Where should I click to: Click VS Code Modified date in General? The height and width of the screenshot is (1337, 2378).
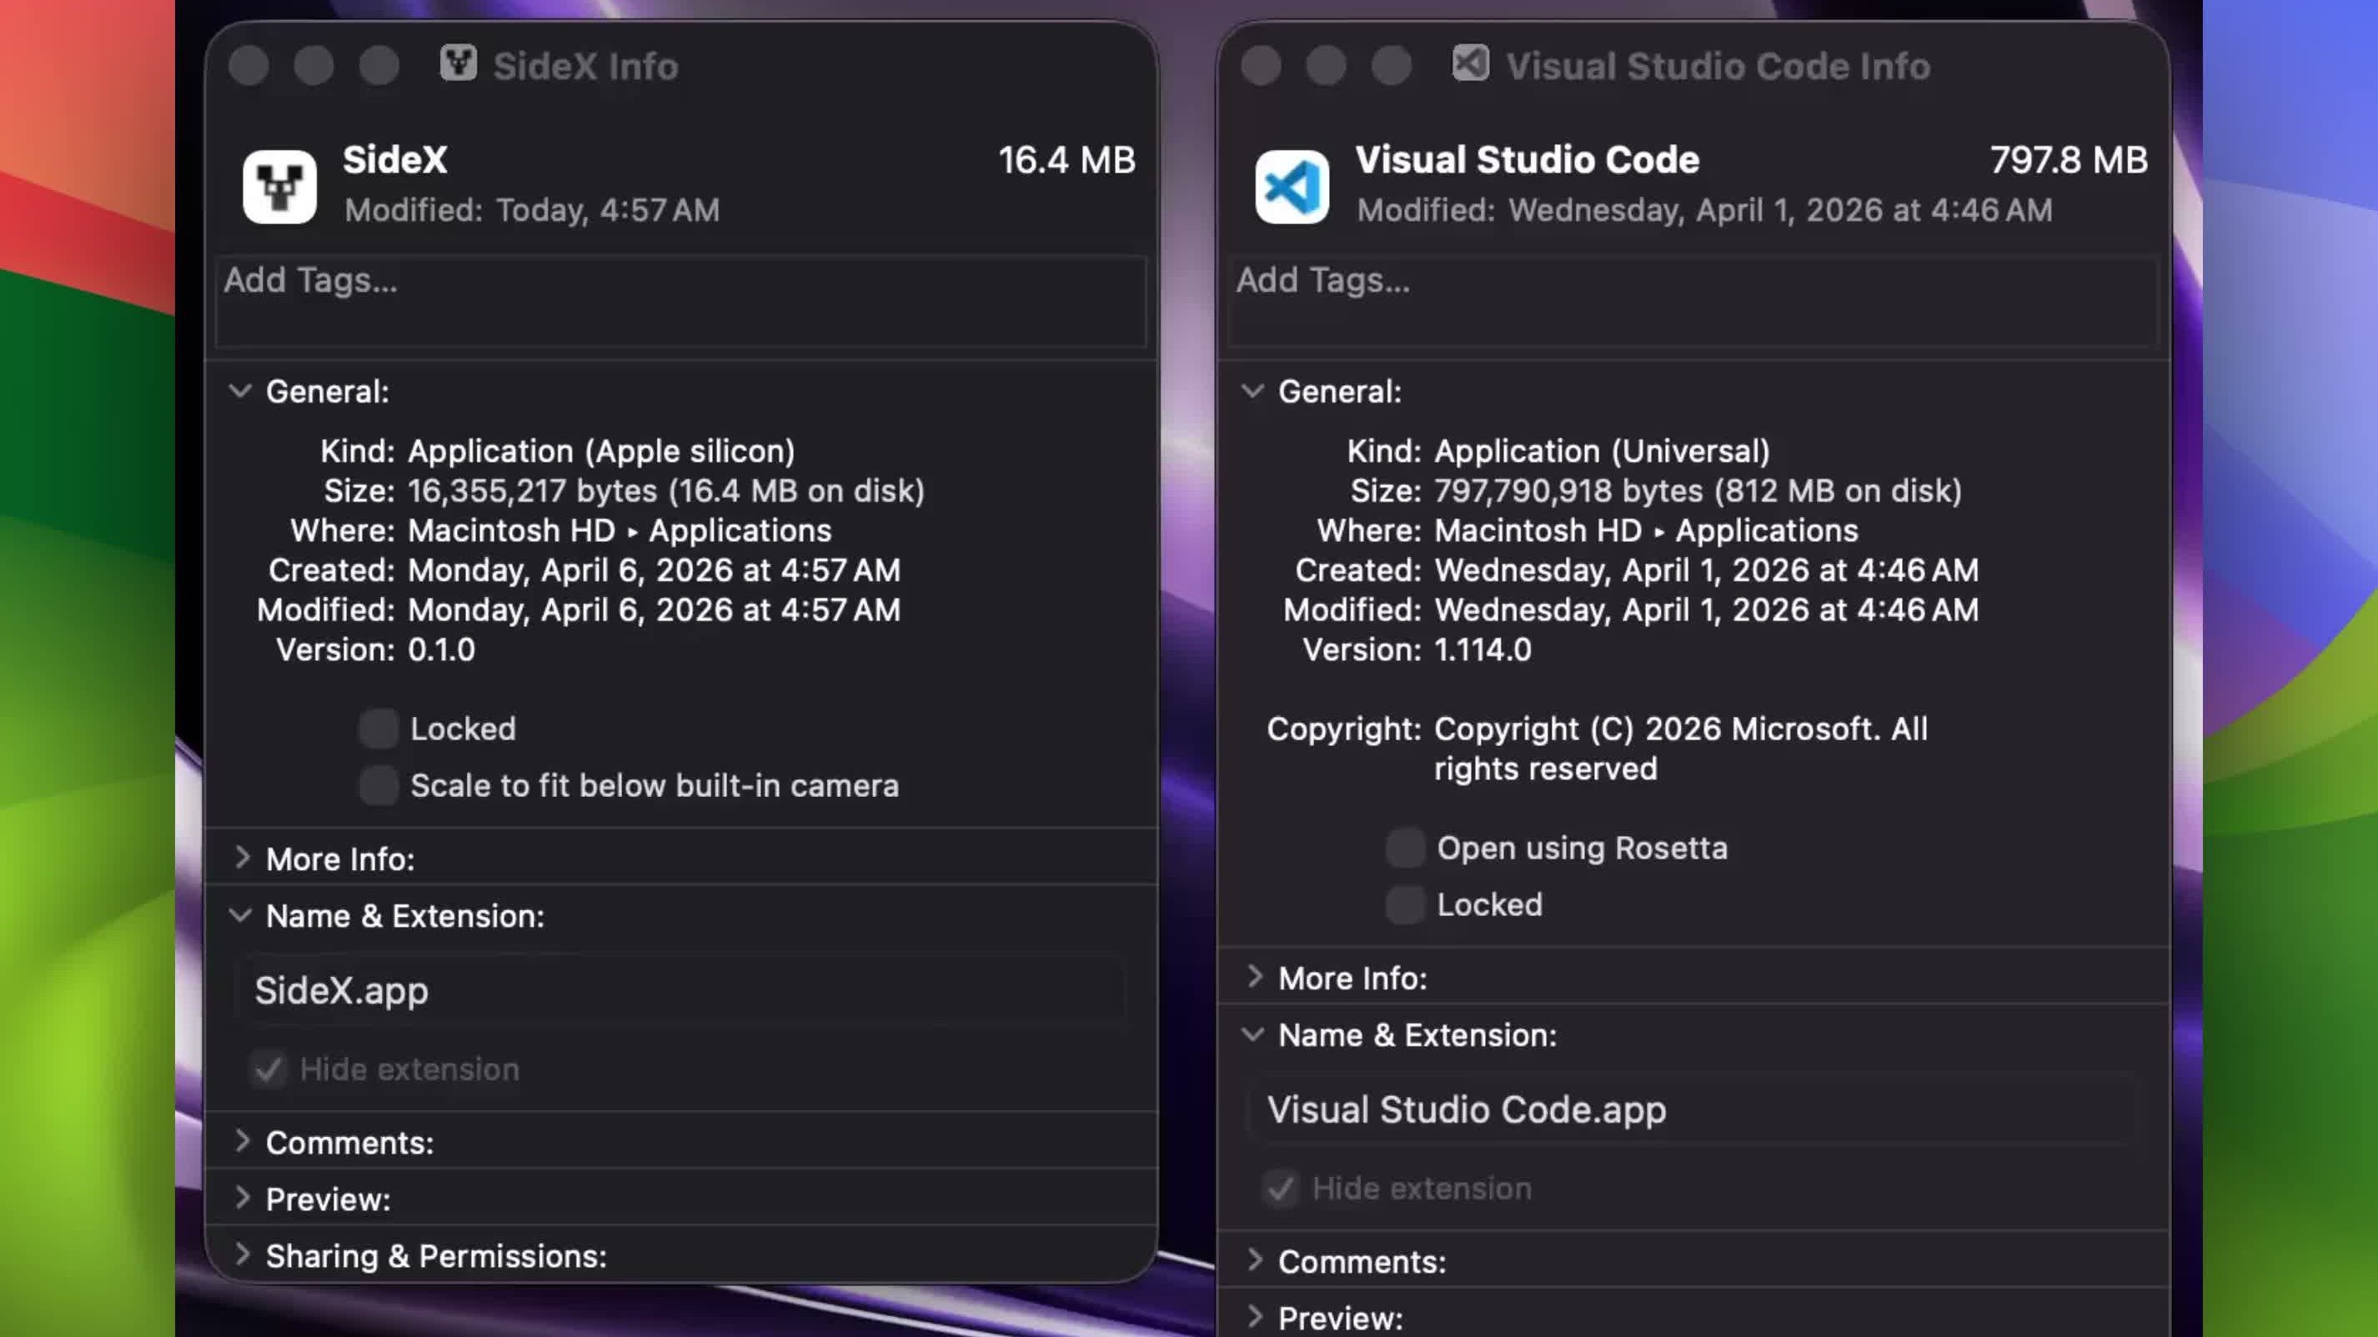coord(1706,610)
